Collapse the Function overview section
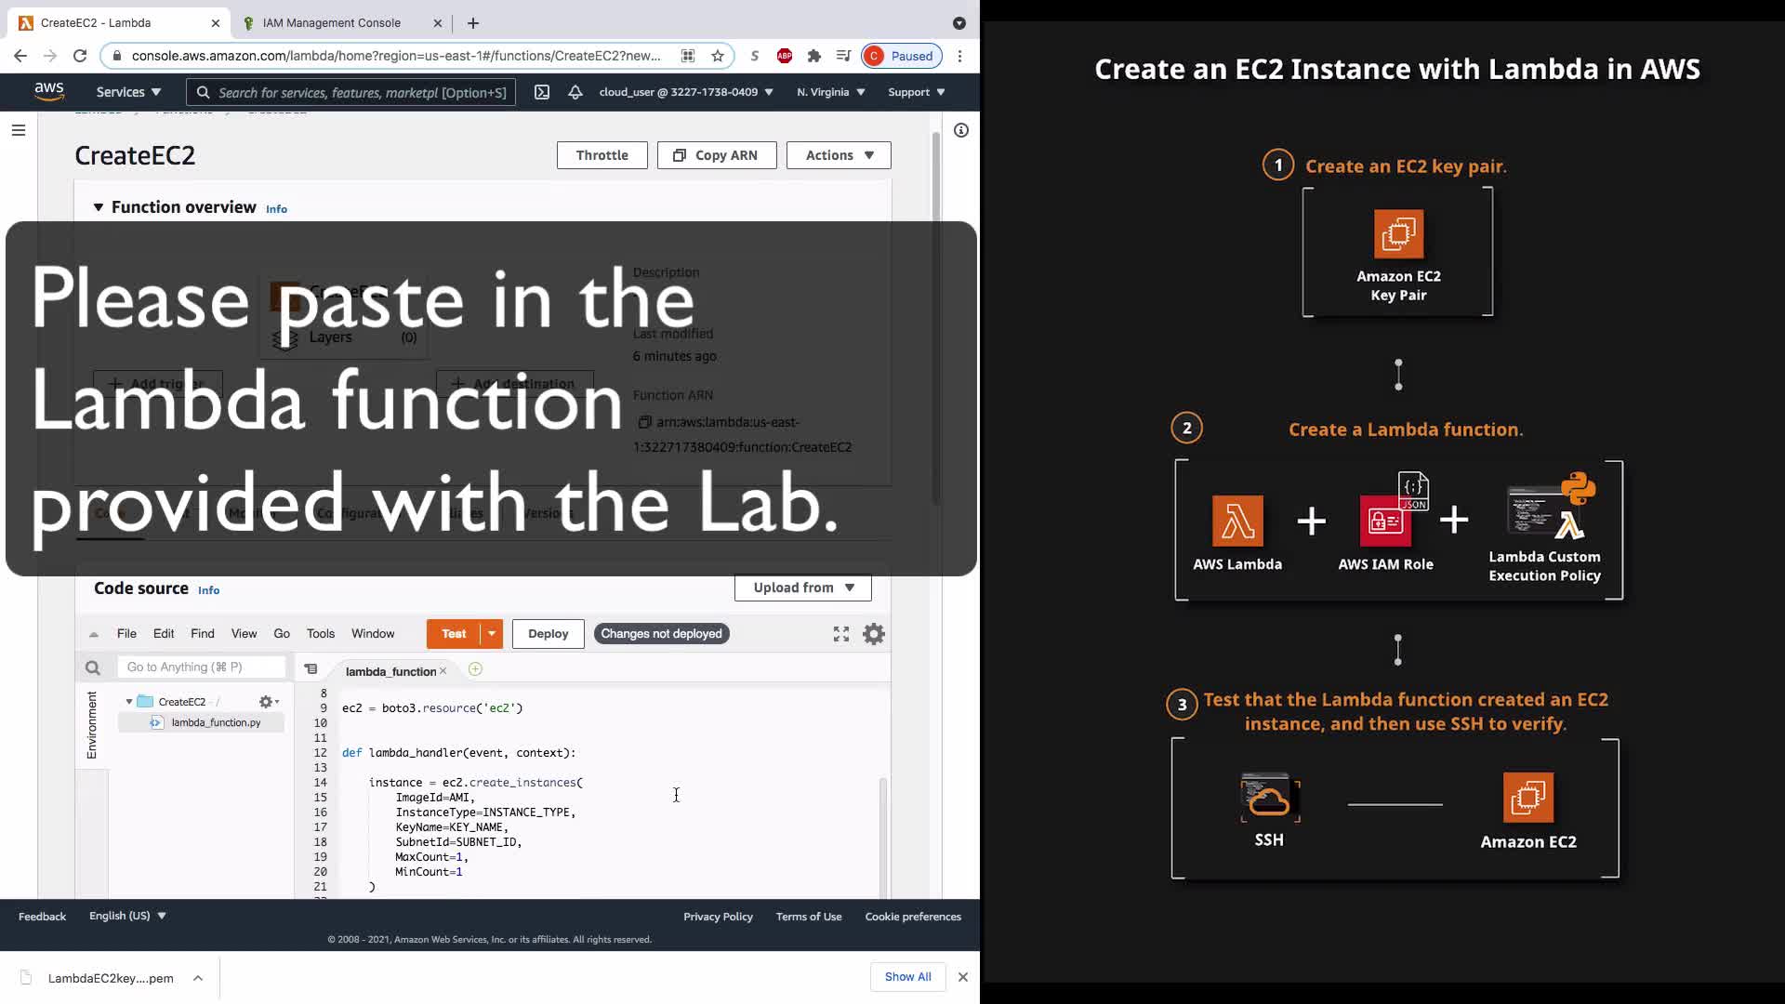Image resolution: width=1785 pixels, height=1004 pixels. coord(99,207)
